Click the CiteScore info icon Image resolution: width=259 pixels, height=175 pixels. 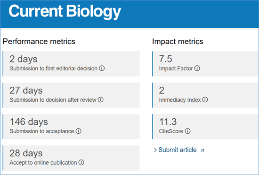[x=187, y=131]
